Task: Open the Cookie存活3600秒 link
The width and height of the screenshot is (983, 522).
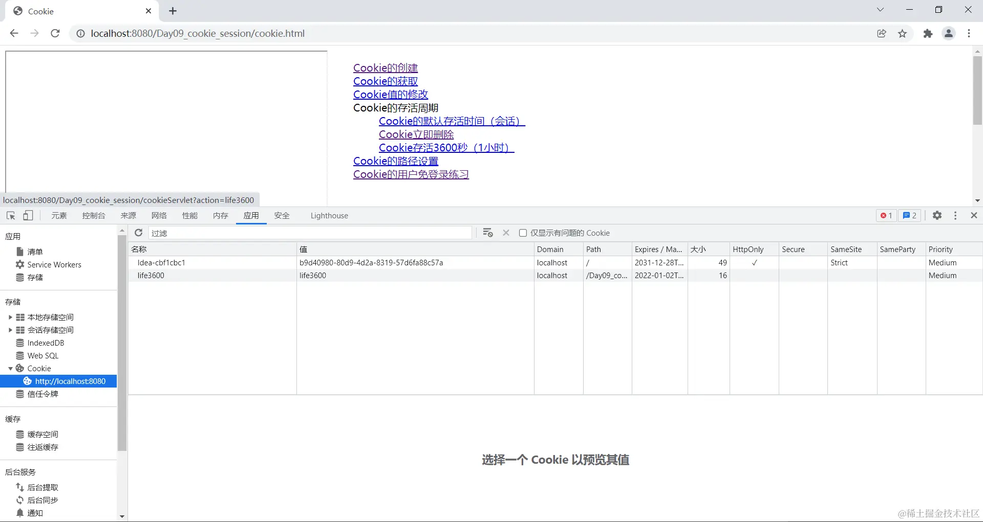Action: [x=446, y=148]
